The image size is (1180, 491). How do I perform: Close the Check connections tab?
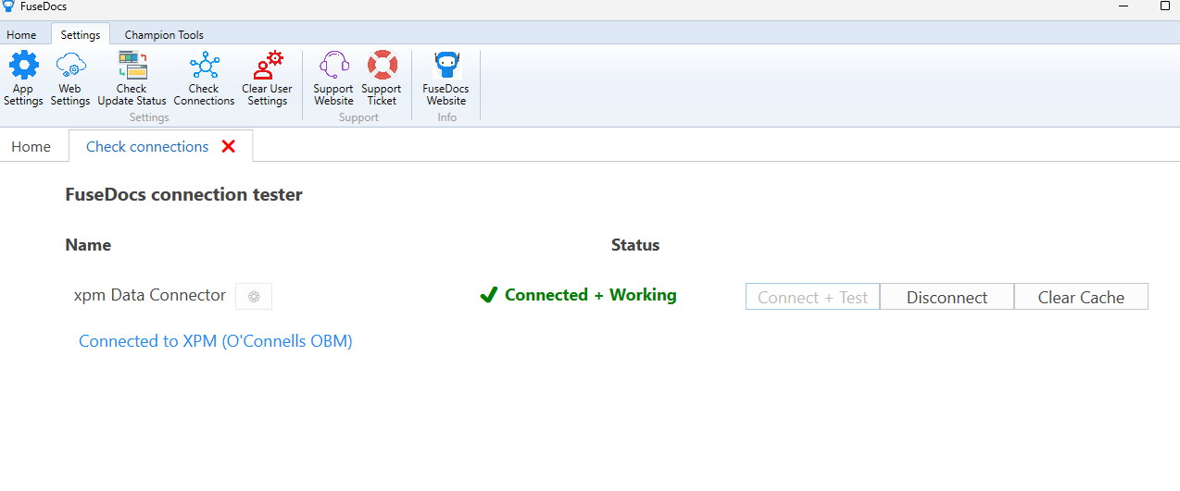[x=229, y=146]
